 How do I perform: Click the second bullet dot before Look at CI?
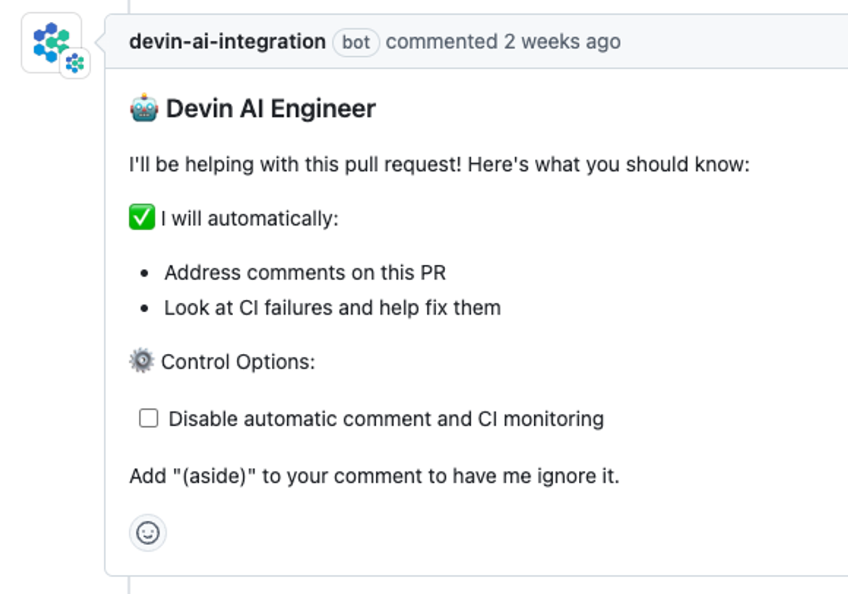pyautogui.click(x=144, y=308)
